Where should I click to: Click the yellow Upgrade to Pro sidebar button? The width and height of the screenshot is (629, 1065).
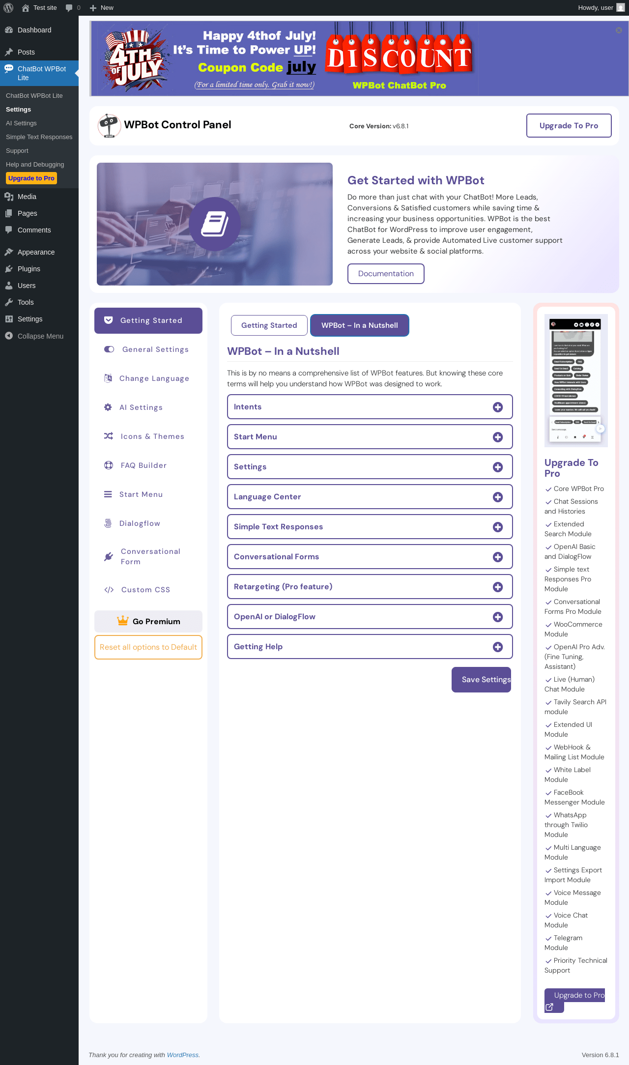click(x=31, y=178)
